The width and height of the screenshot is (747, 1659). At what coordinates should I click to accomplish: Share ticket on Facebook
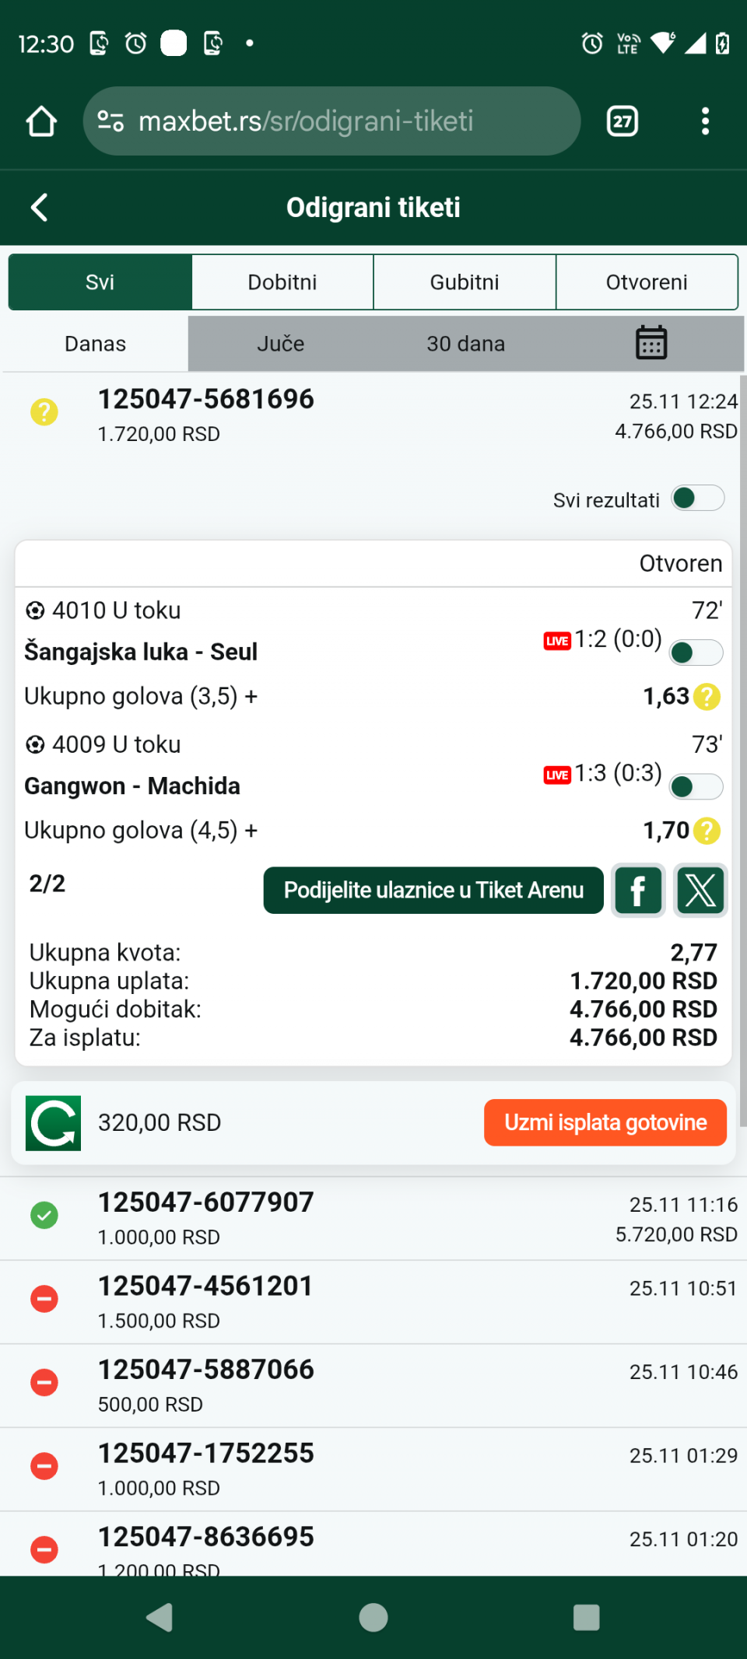click(638, 891)
